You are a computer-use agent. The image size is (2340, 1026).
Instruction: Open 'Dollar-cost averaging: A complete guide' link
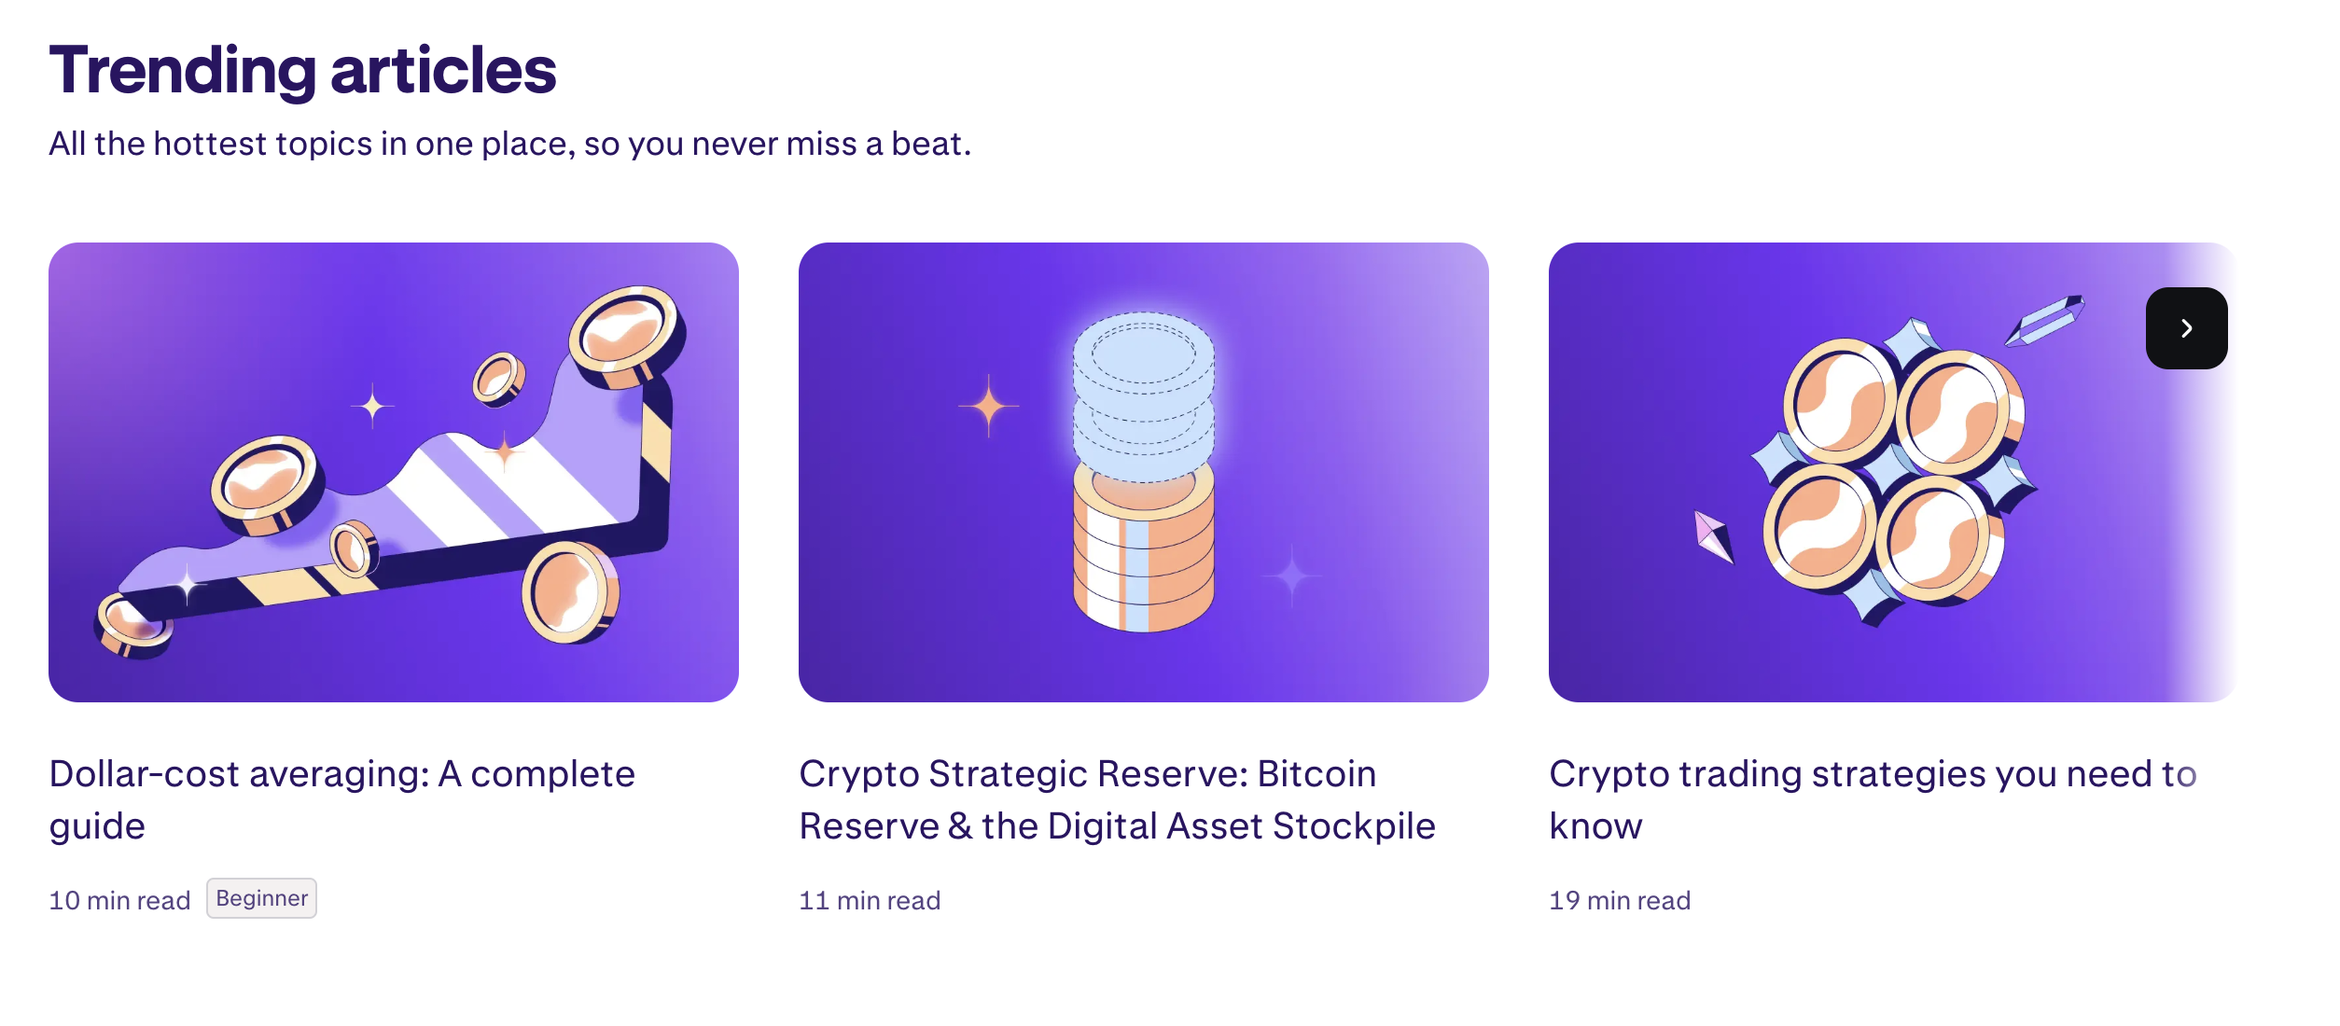point(342,799)
